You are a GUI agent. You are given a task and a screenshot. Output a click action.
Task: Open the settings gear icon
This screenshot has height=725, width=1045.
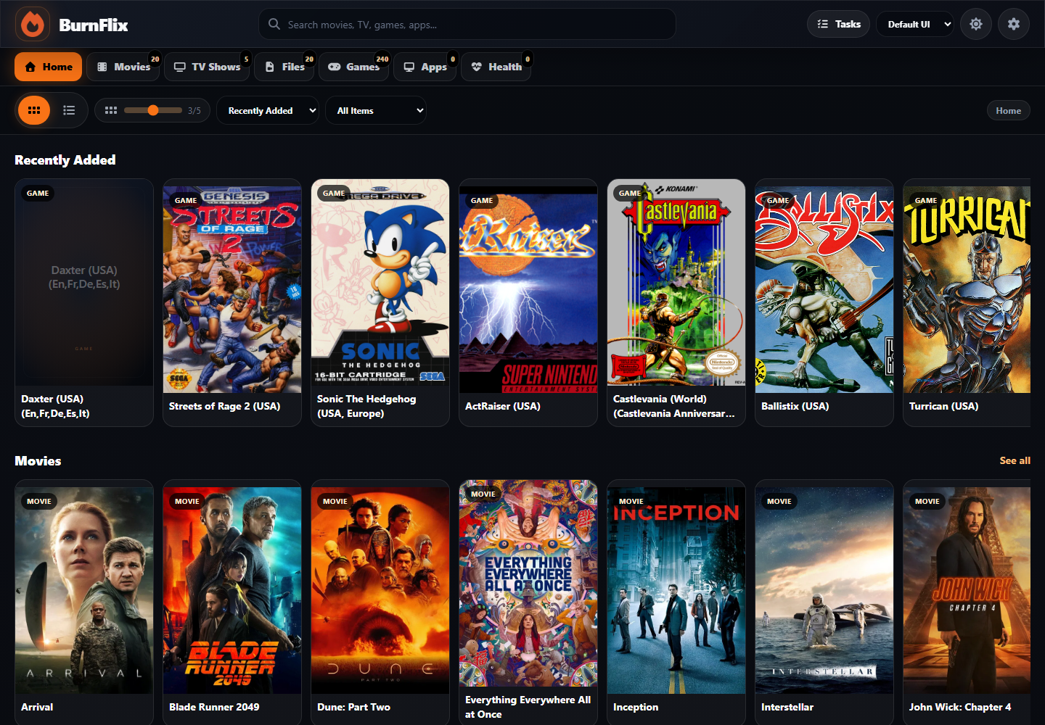[x=1014, y=24]
